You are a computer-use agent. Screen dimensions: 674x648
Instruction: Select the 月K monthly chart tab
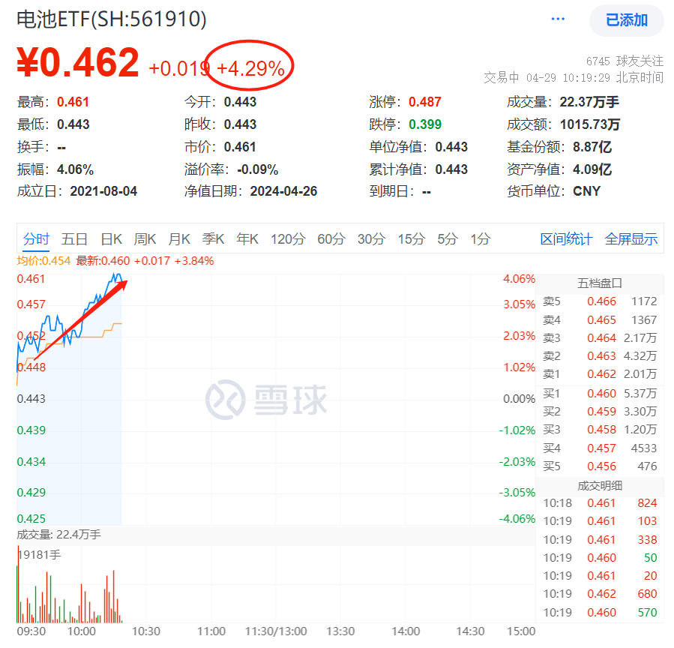[179, 238]
